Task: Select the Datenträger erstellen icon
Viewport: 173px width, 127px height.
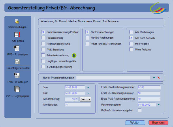Action: tap(17, 62)
